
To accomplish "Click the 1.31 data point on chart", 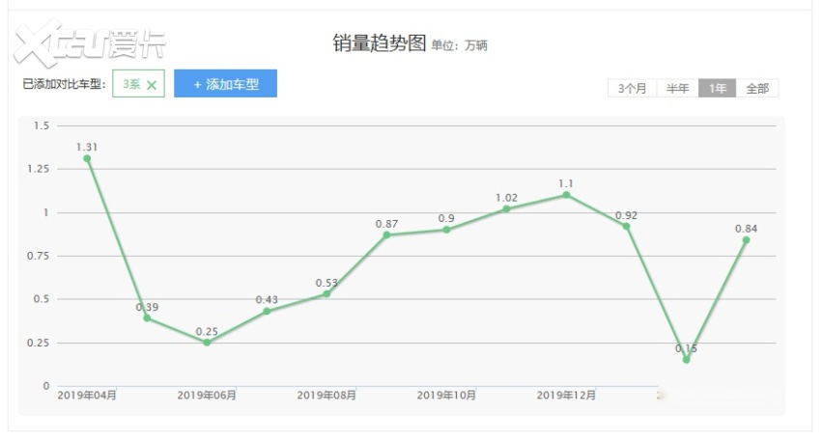I will 87,158.
